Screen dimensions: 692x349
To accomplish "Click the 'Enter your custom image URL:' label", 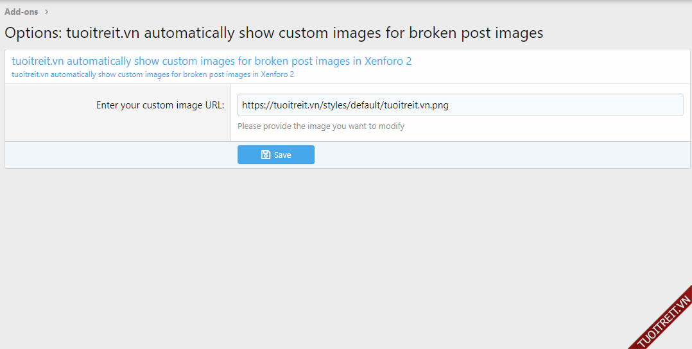I will (x=160, y=105).
